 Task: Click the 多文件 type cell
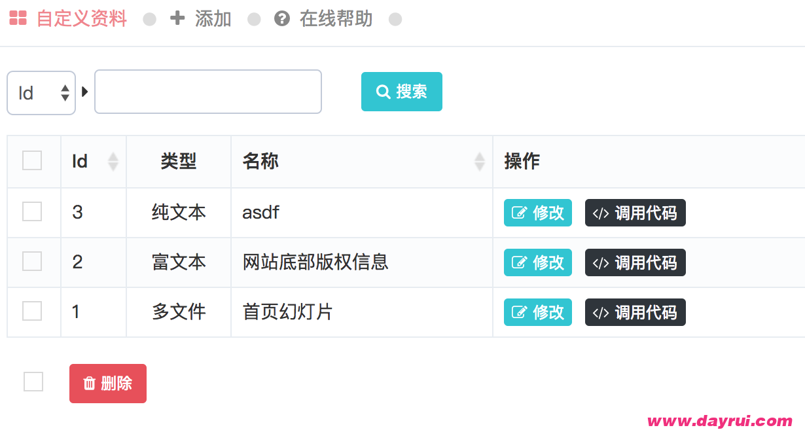[x=179, y=312]
